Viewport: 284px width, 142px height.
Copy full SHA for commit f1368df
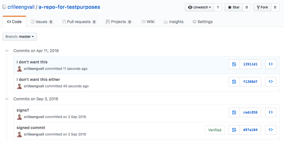click(x=234, y=82)
